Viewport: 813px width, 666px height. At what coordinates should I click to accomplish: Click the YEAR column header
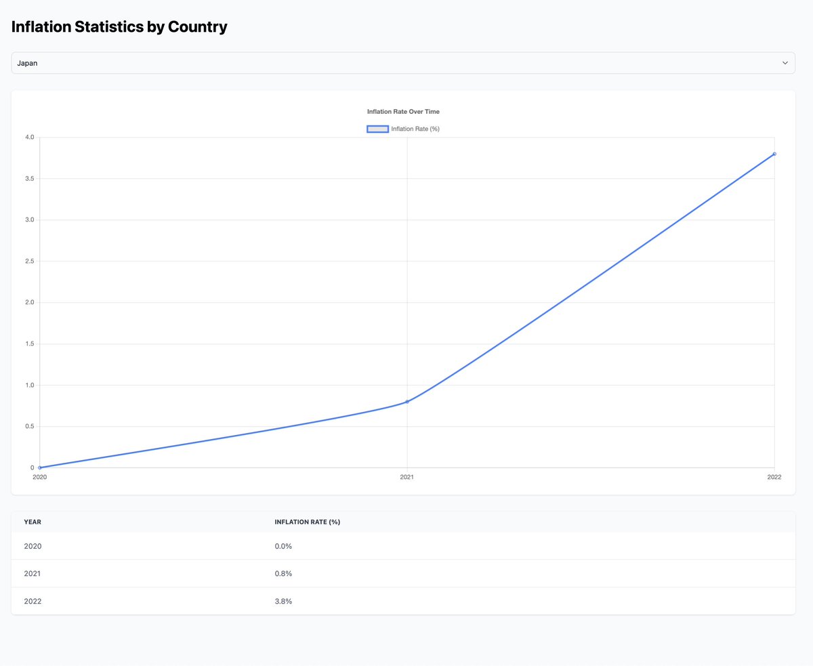pos(33,522)
